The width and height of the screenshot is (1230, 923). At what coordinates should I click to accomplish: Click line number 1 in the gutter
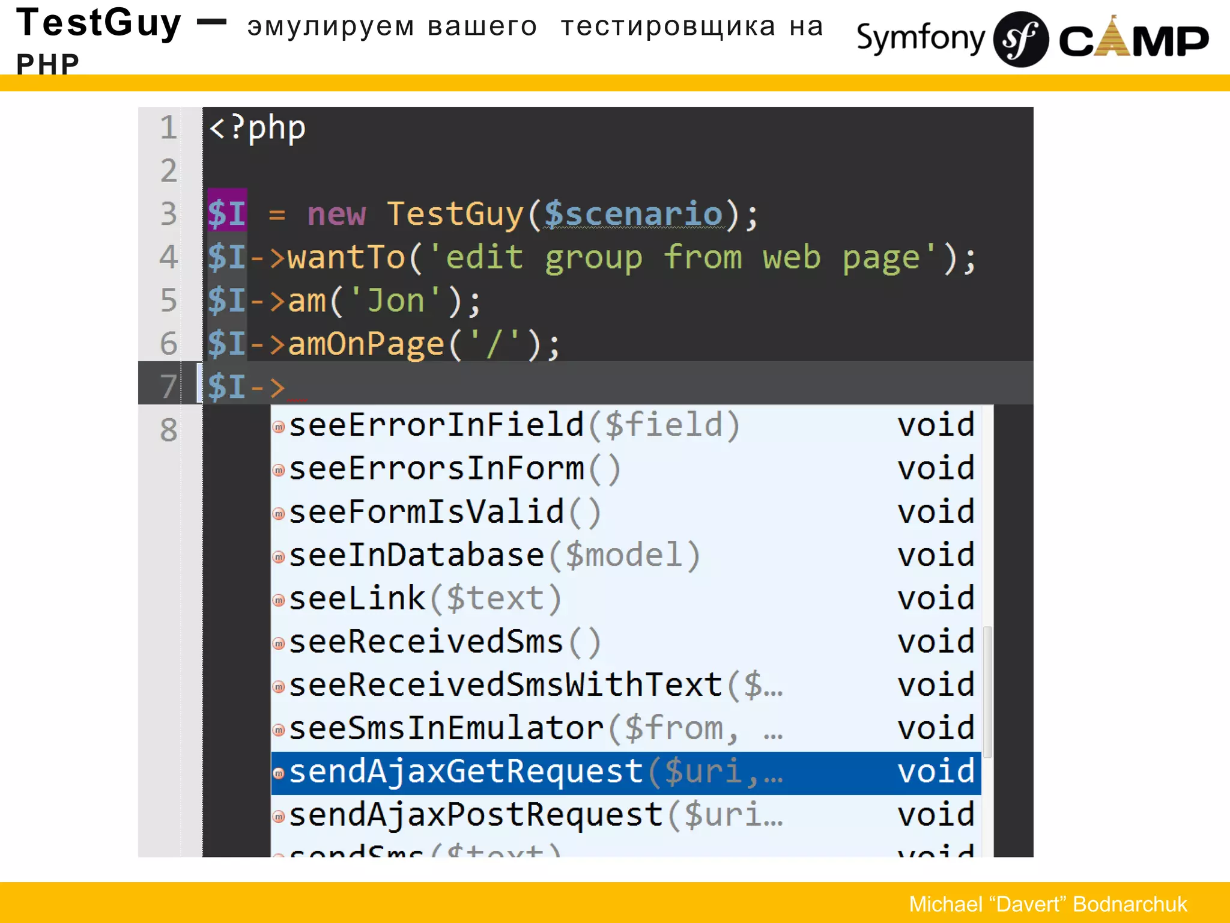click(x=169, y=128)
